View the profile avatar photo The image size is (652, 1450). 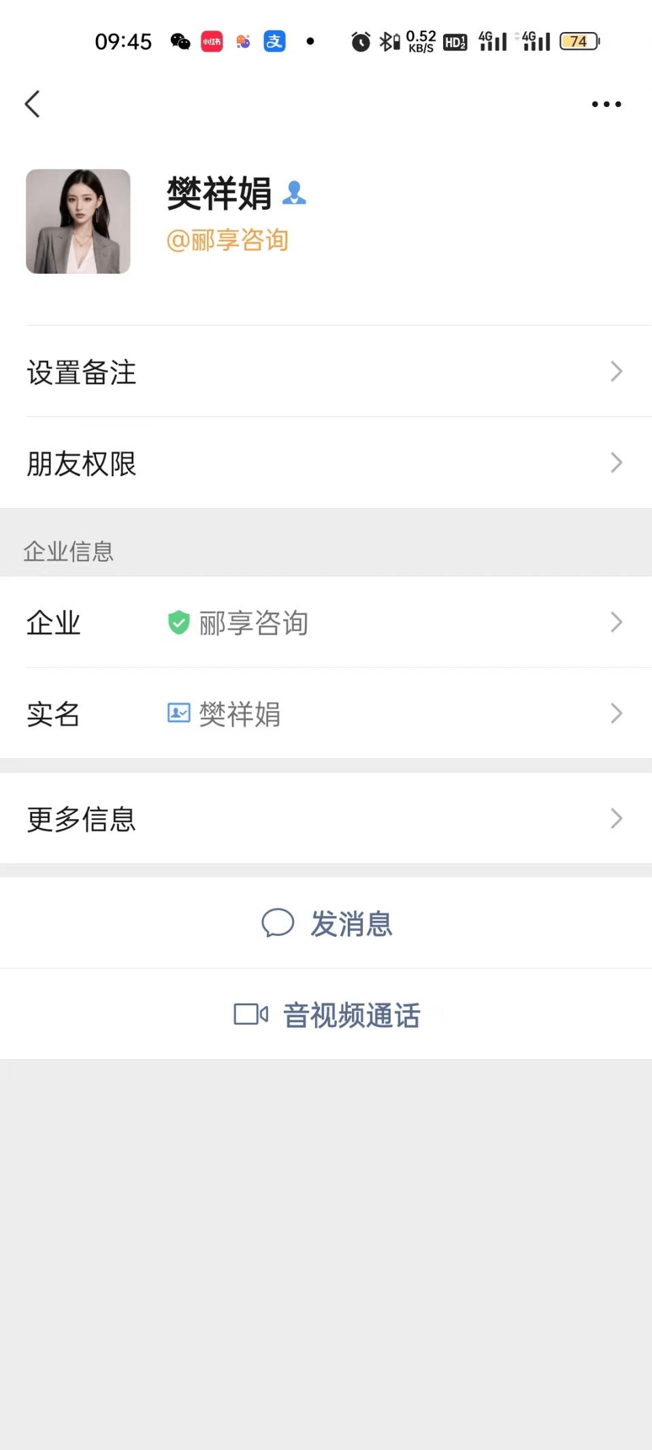tap(78, 221)
